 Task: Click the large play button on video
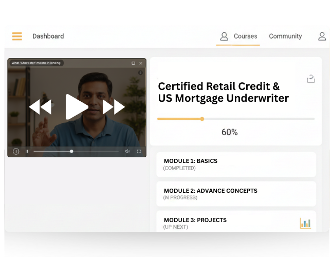tap(77, 107)
